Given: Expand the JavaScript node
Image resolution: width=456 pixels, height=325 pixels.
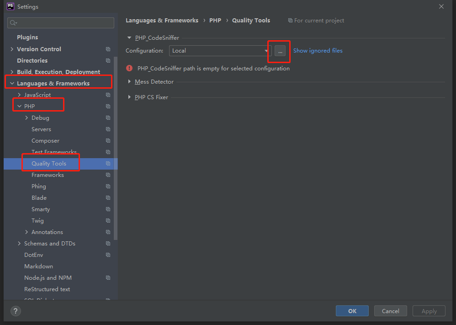Looking at the screenshot, I should point(19,95).
